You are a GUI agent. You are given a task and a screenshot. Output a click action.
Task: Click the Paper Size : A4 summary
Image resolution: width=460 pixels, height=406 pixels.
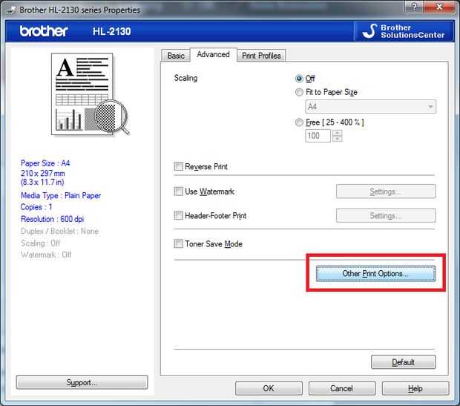(x=45, y=163)
